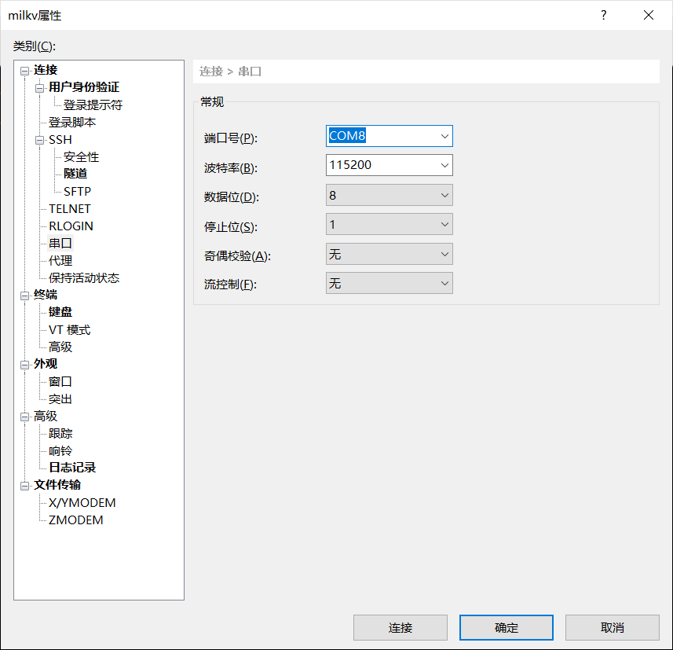Open the 跟踪 settings
673x650 pixels.
click(x=60, y=434)
